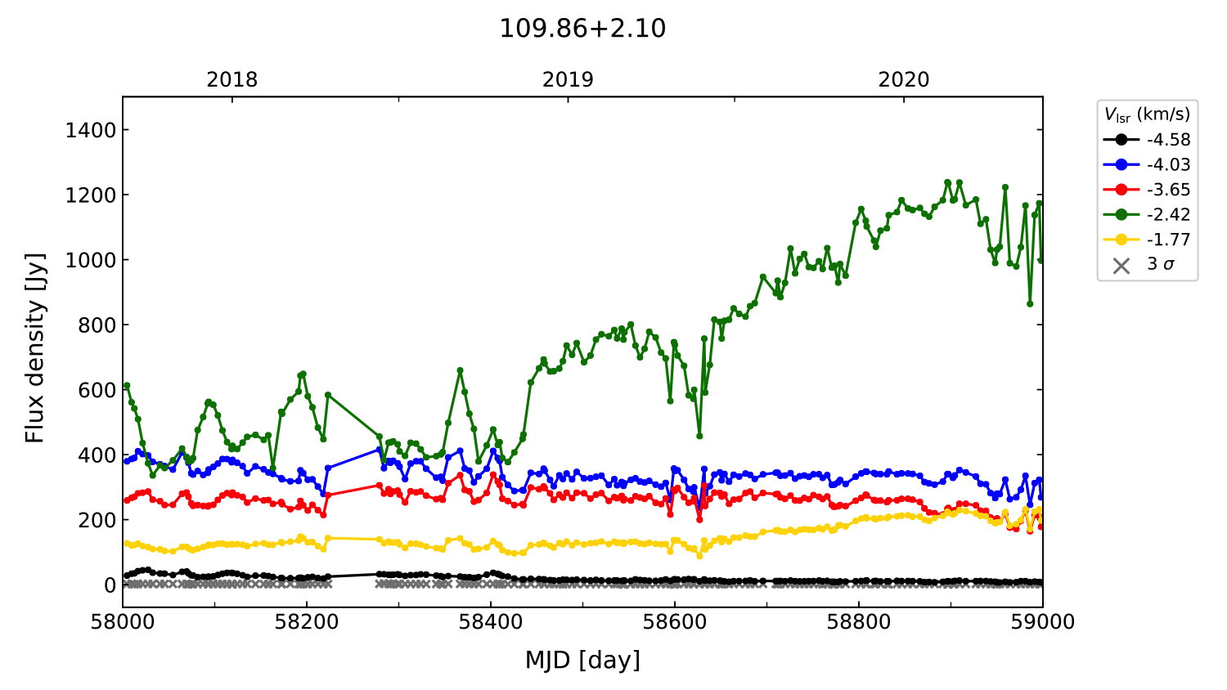Click the plot title 109.86+2.10

pyautogui.click(x=582, y=29)
